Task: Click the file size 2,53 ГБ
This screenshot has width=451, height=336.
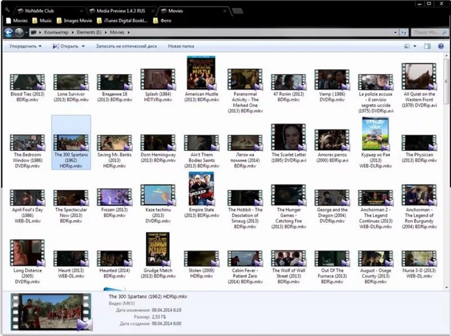Action: coord(159,317)
